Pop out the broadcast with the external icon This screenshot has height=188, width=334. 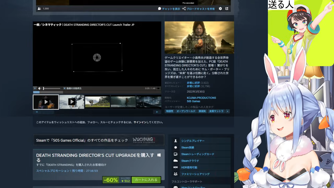pos(227,9)
